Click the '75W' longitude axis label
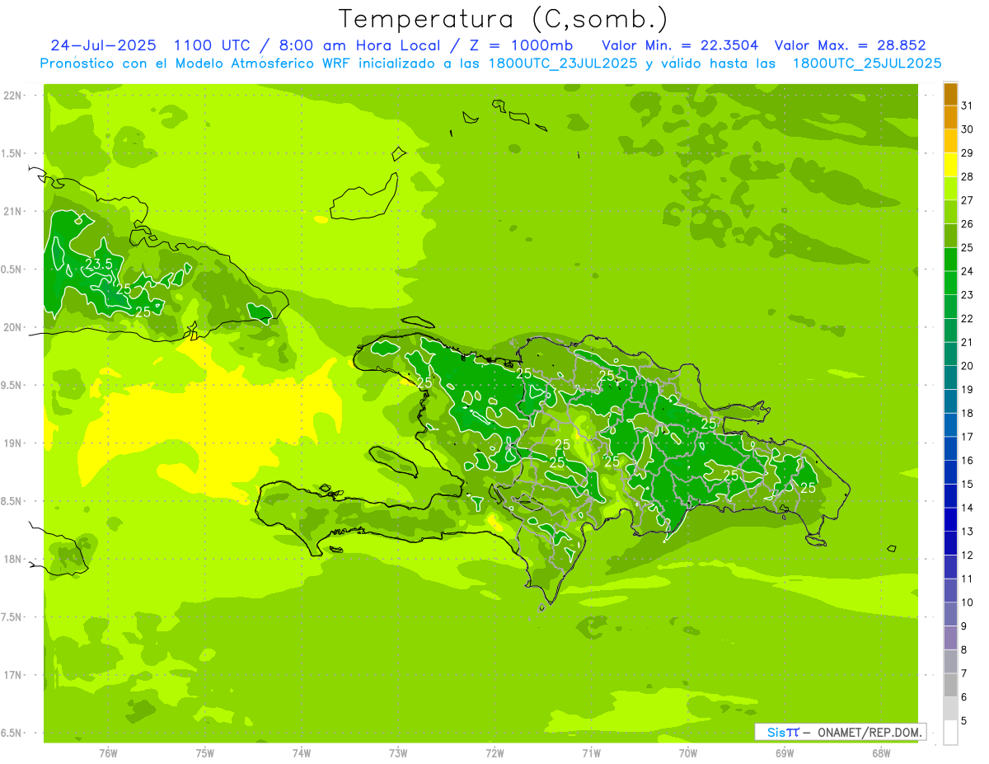Viewport: 989px width, 764px height. [205, 753]
